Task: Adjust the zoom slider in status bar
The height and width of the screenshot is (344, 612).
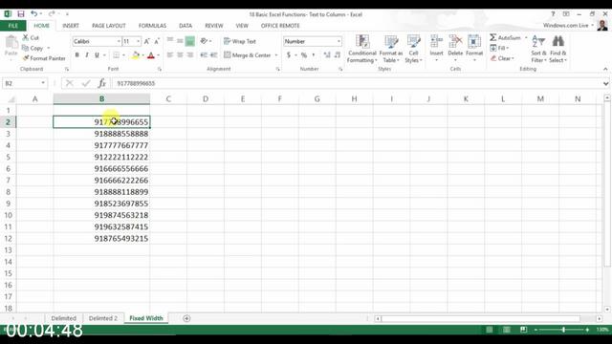Action: [x=563, y=330]
